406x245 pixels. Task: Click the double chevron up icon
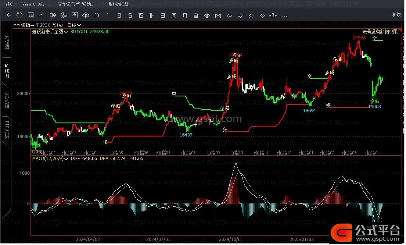[x=251, y=15]
